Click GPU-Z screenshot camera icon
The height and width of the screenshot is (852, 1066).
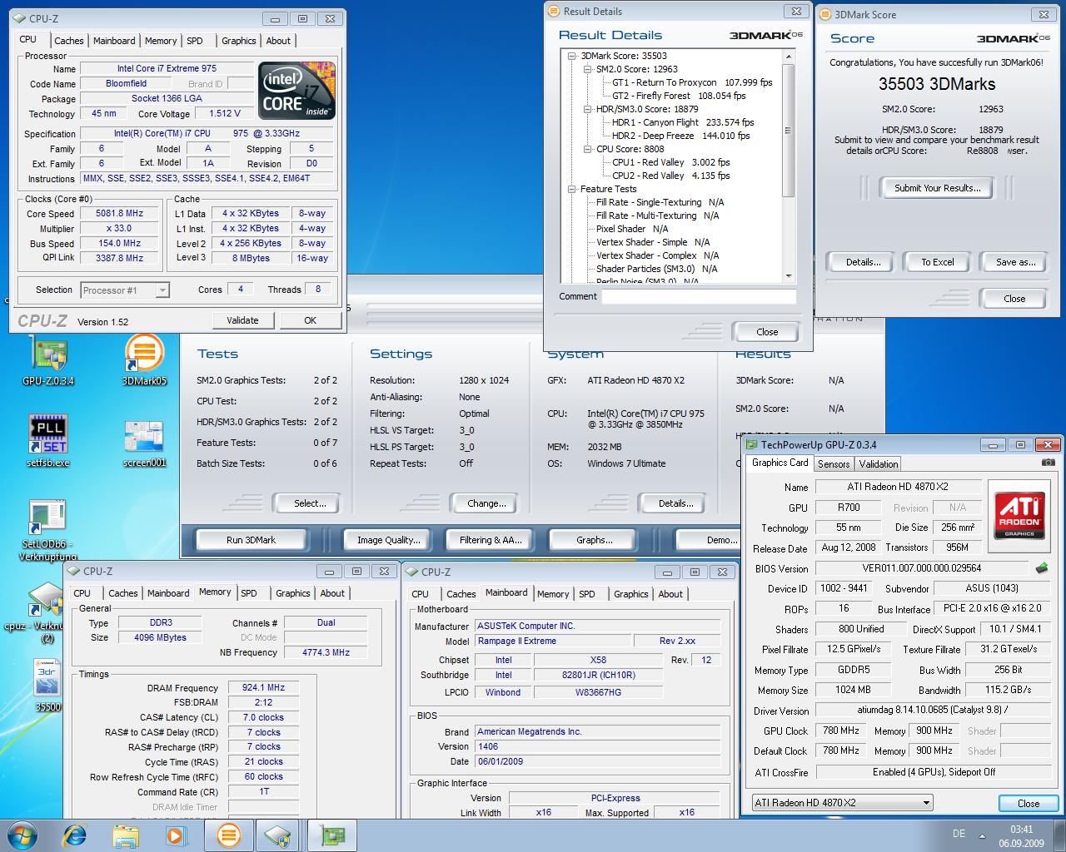tap(1049, 463)
